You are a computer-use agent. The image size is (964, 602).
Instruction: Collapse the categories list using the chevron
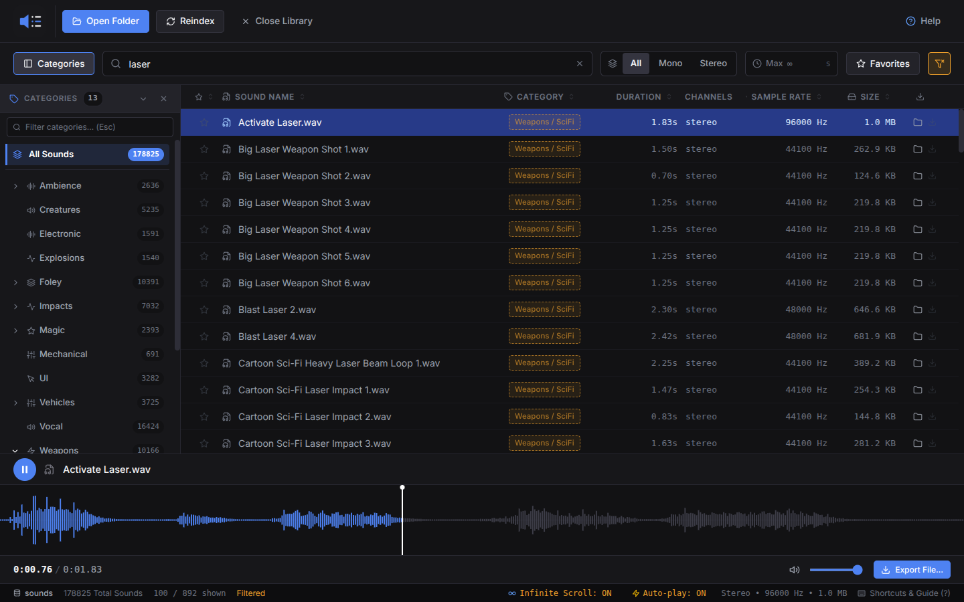pyautogui.click(x=143, y=98)
